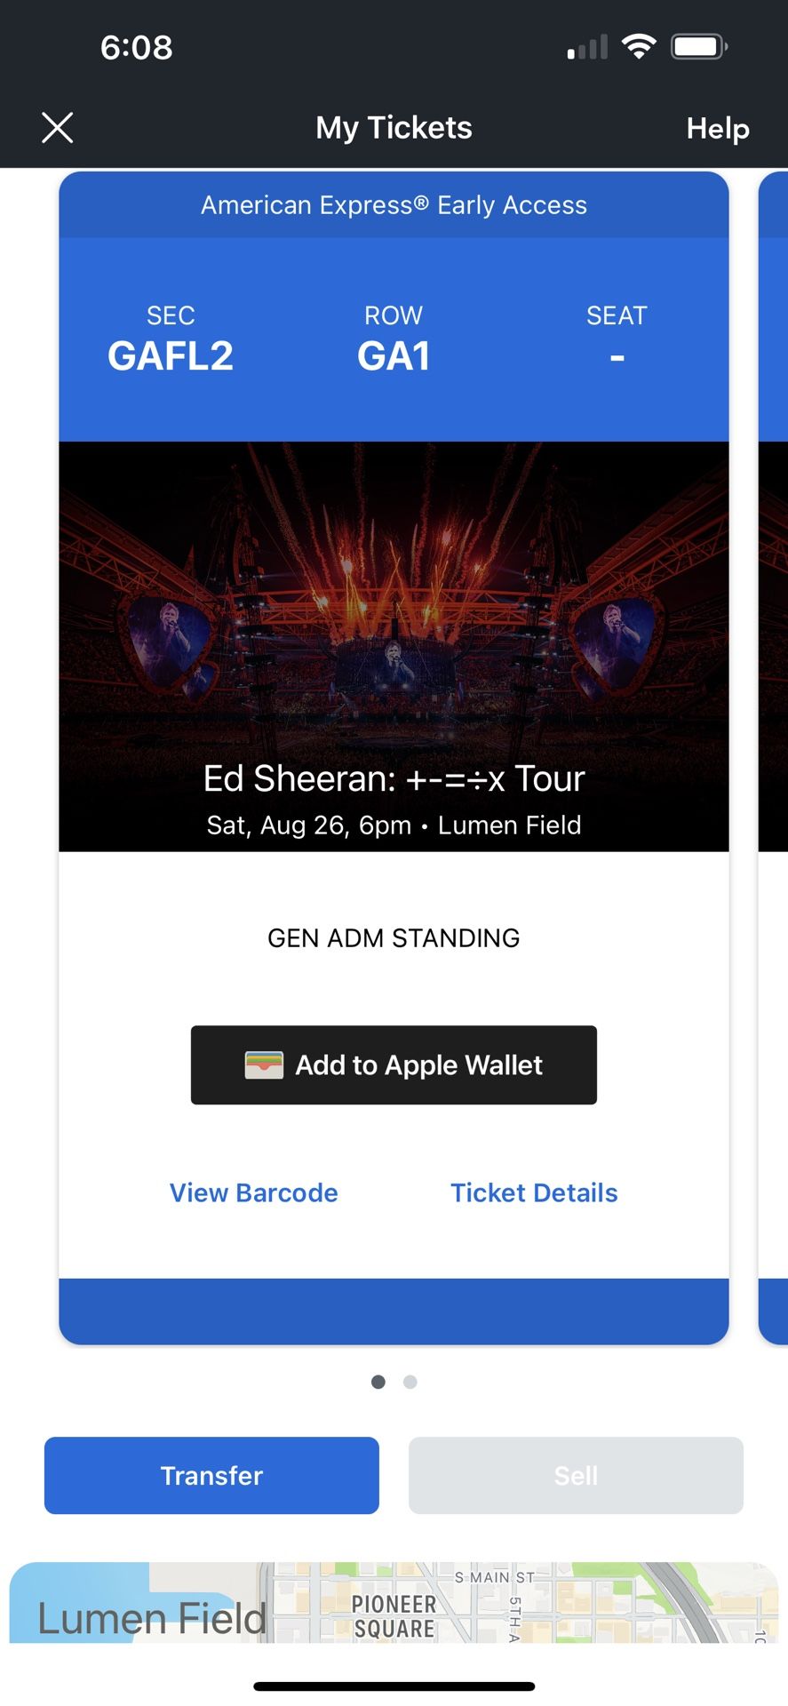The image size is (788, 1706).
Task: Select the GEN ADM STANDING label
Action: pos(394,937)
